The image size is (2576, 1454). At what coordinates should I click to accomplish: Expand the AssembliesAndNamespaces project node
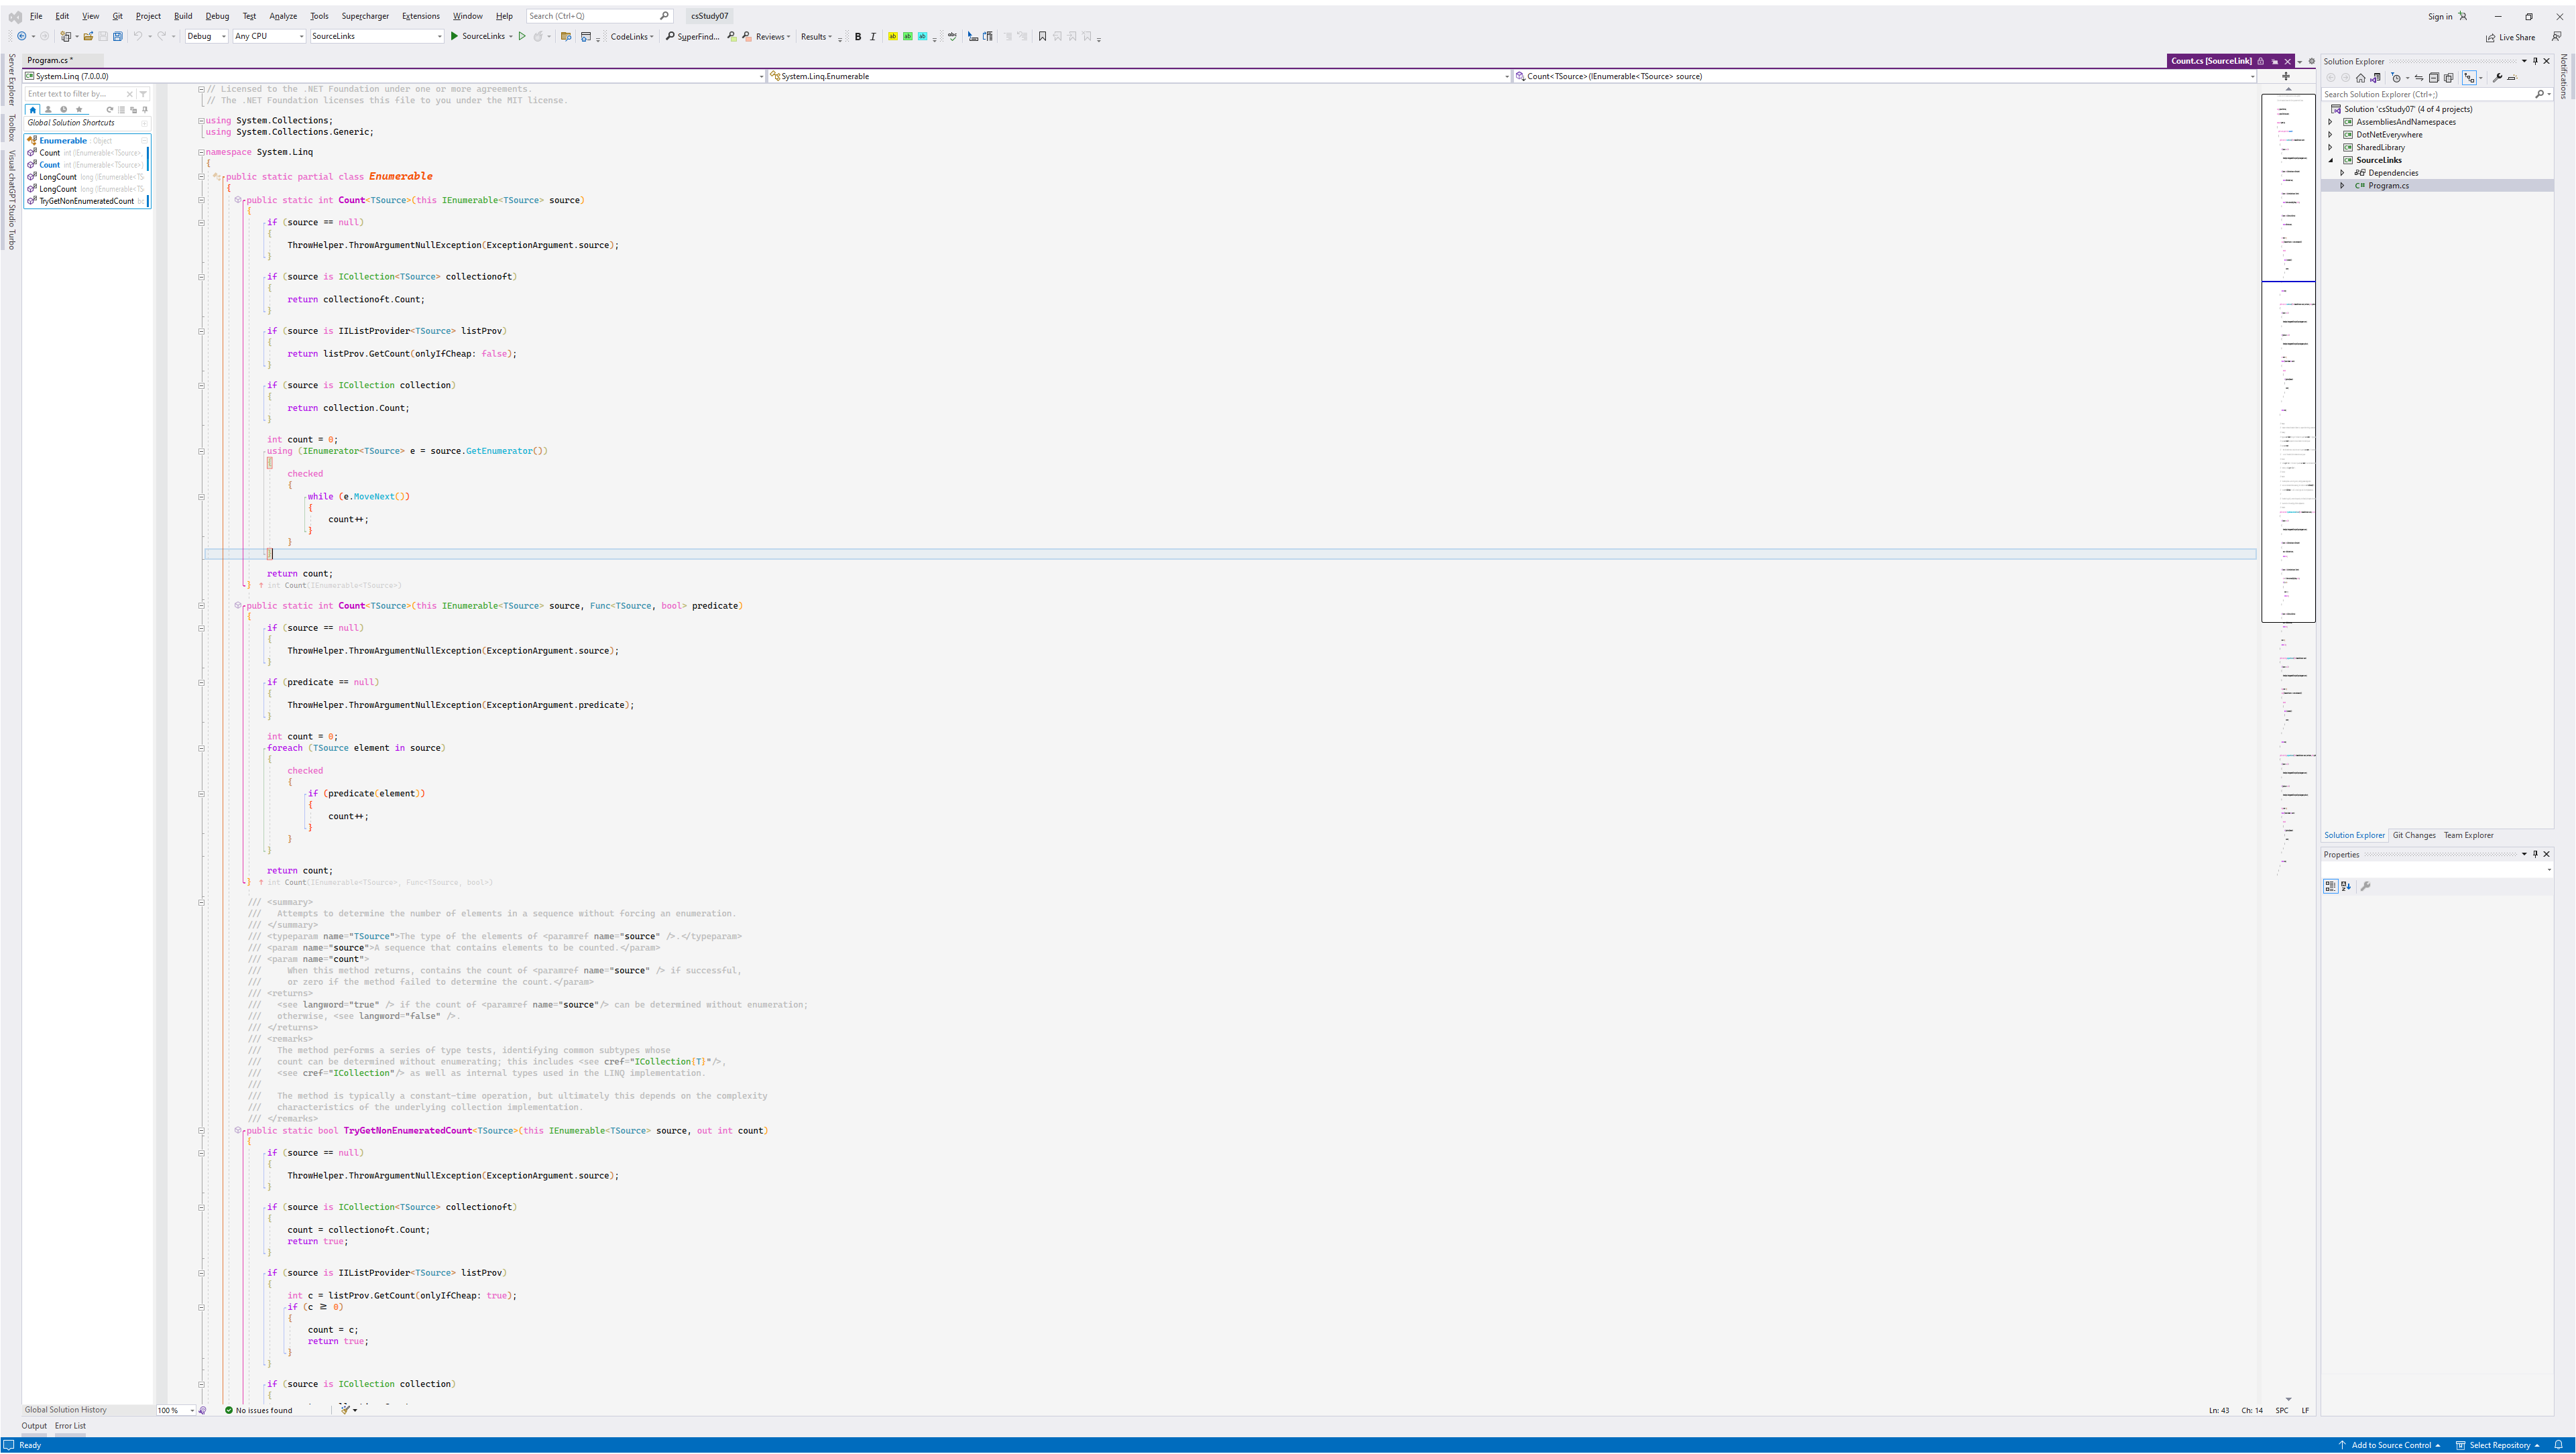(2330, 122)
